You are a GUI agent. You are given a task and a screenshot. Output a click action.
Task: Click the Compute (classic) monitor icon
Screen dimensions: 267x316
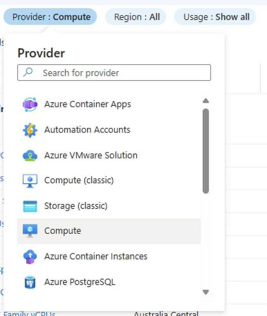coord(30,181)
